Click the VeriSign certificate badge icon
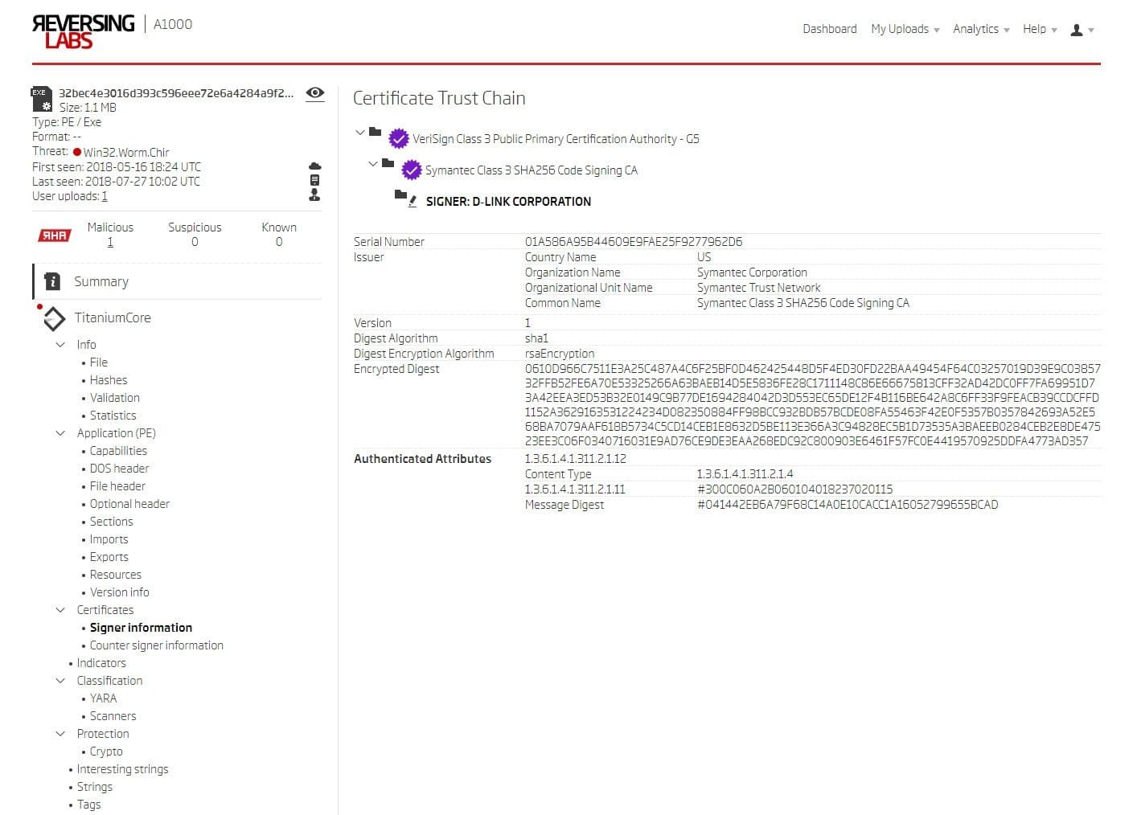Image resolution: width=1133 pixels, height=815 pixels. coord(398,138)
